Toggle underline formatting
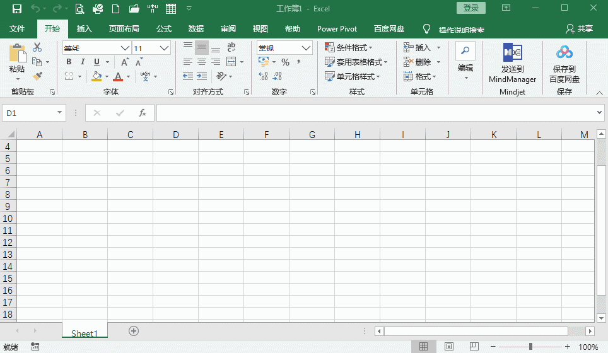The width and height of the screenshot is (608, 353). 96,62
